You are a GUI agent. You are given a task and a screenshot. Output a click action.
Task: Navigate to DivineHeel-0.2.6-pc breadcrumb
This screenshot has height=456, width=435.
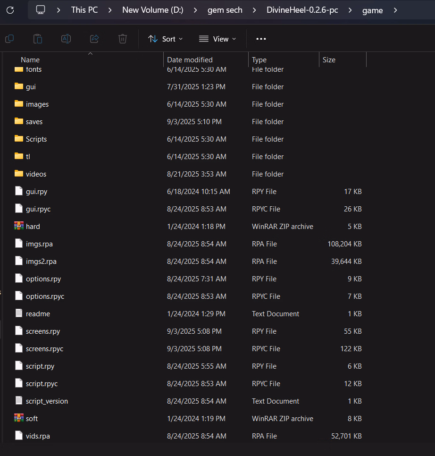302,10
